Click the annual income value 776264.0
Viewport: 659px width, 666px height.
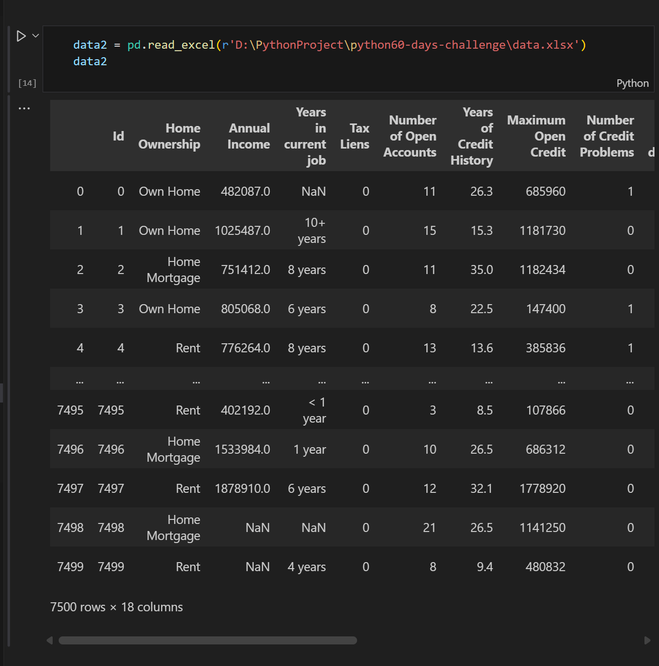point(245,348)
